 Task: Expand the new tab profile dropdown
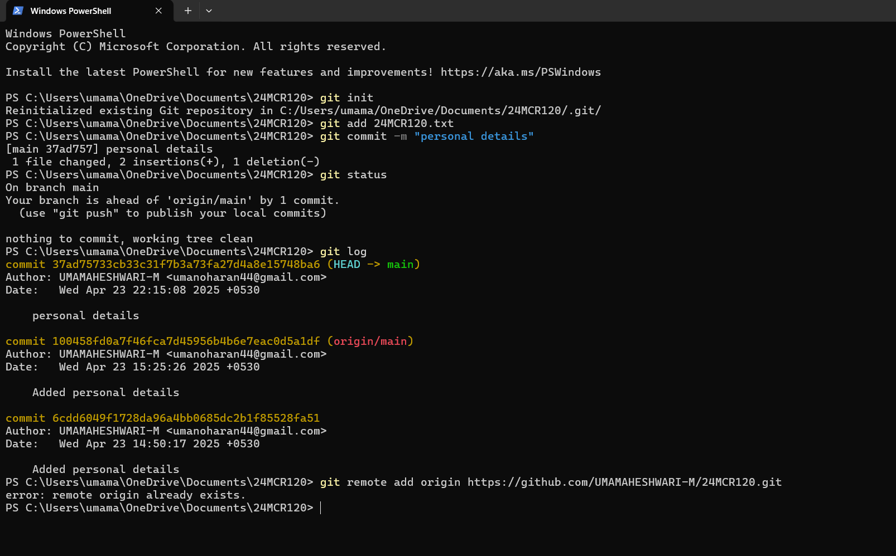click(209, 11)
